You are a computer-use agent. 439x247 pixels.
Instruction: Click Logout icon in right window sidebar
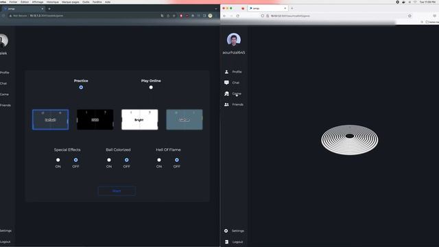(226, 242)
